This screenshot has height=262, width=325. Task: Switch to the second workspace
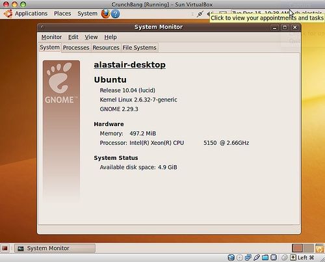point(309,248)
